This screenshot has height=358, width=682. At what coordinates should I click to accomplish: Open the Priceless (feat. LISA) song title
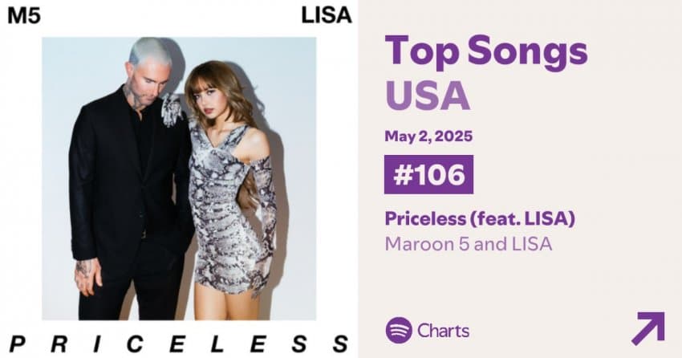pos(480,218)
